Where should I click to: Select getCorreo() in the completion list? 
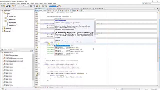(x=62, y=47)
